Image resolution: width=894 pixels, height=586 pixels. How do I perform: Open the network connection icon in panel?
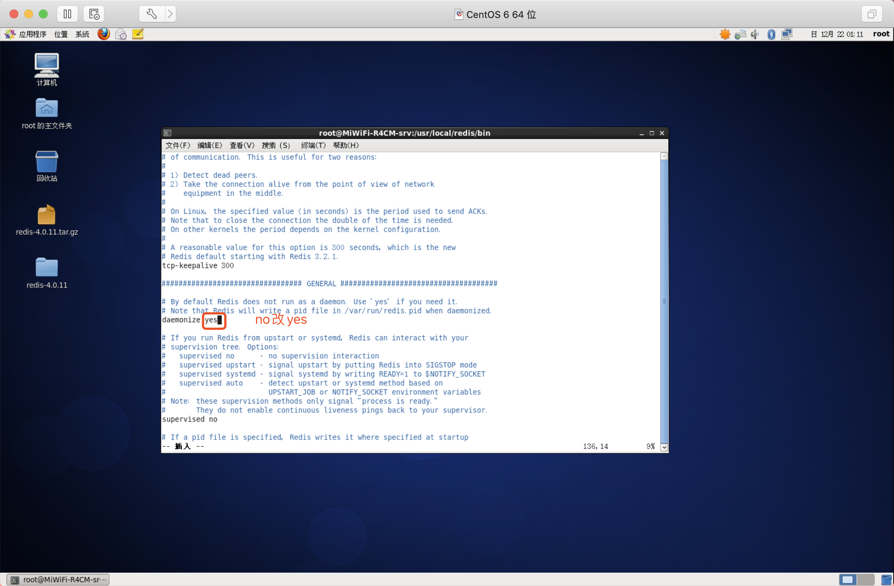(x=787, y=34)
